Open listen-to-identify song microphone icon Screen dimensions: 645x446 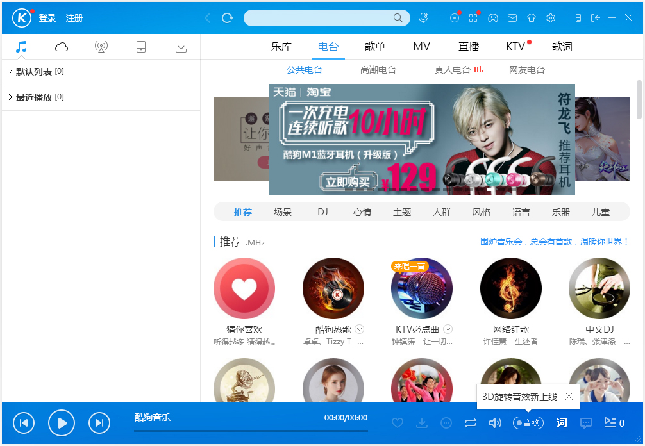423,18
